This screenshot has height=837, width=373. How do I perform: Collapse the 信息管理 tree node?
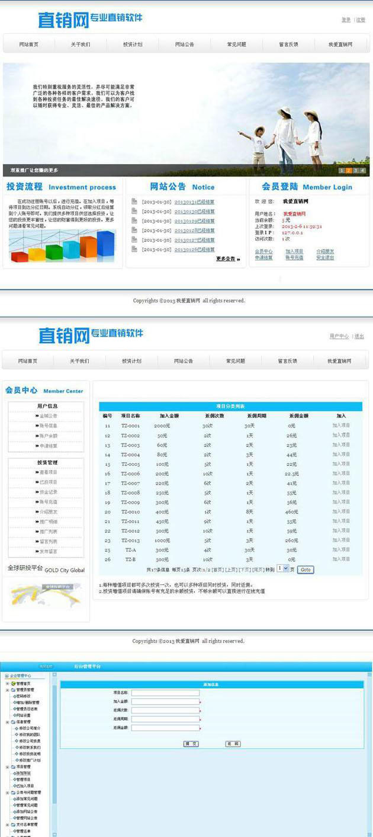(7, 722)
